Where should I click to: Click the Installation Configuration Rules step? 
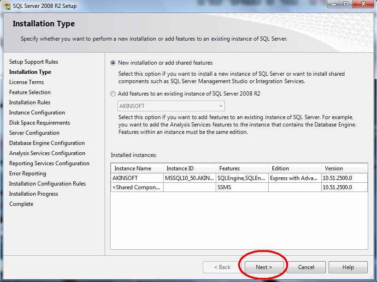pyautogui.click(x=47, y=184)
